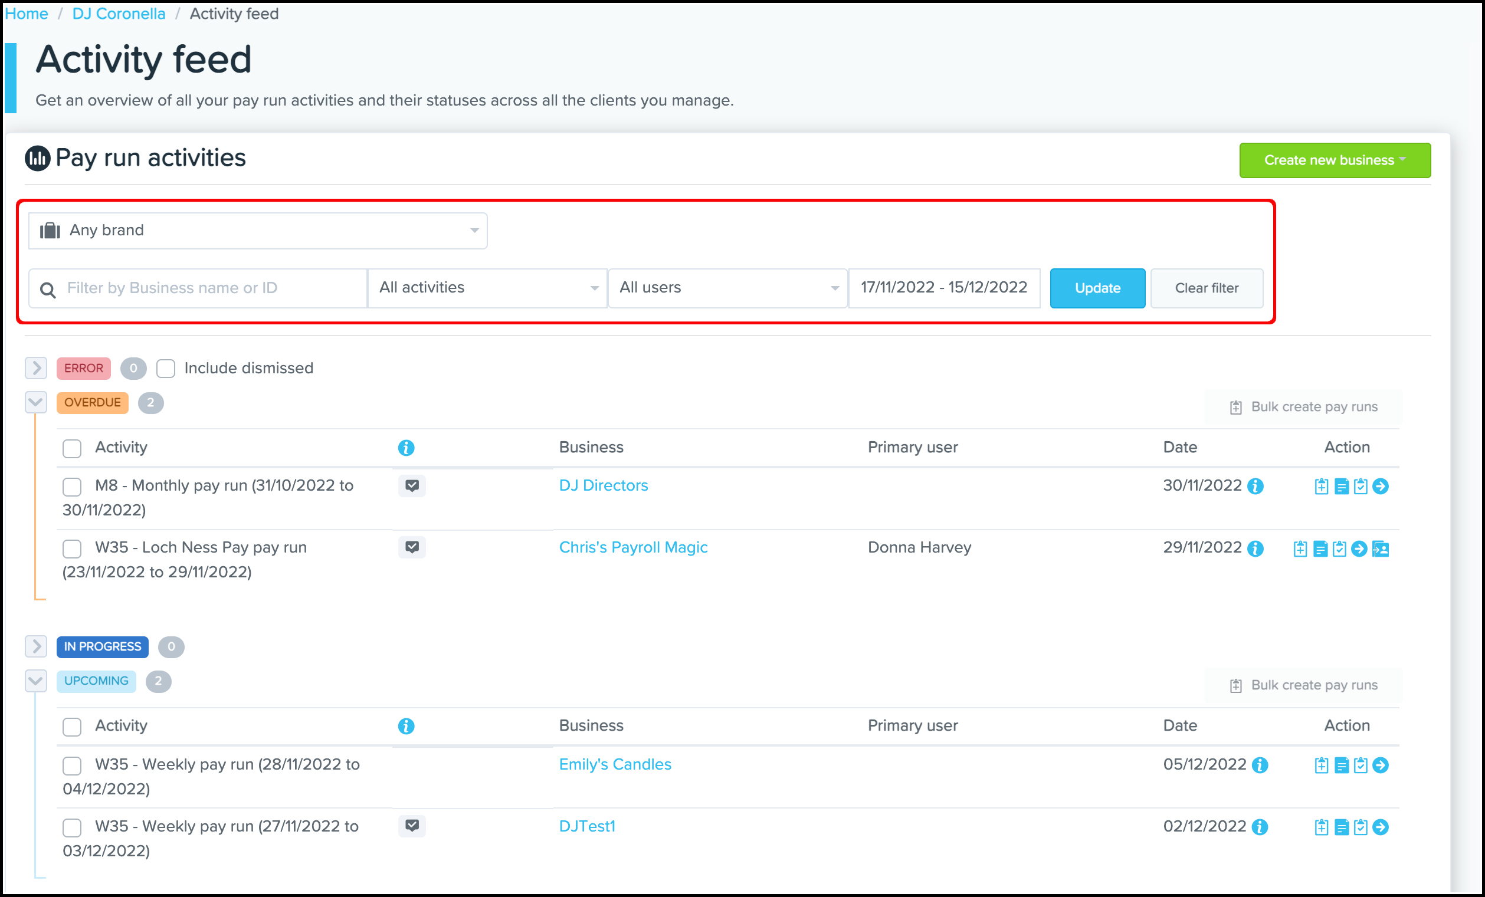Open DJ Directors business link
The image size is (1485, 897).
coord(604,485)
